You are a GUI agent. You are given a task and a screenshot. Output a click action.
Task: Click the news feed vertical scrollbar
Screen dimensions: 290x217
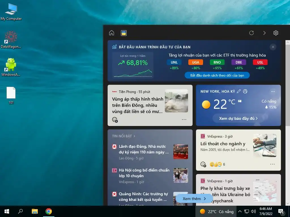pos(288,85)
